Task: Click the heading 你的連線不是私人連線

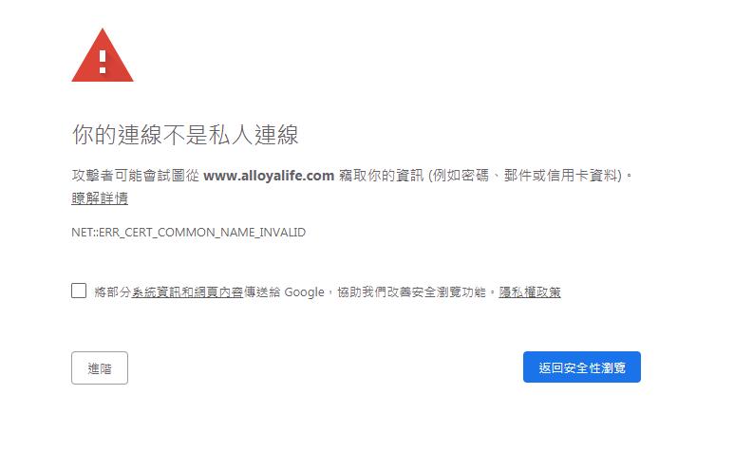Action: [x=185, y=135]
